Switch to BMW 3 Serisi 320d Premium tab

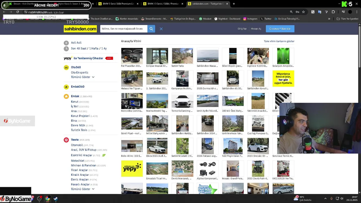(x=118, y=4)
